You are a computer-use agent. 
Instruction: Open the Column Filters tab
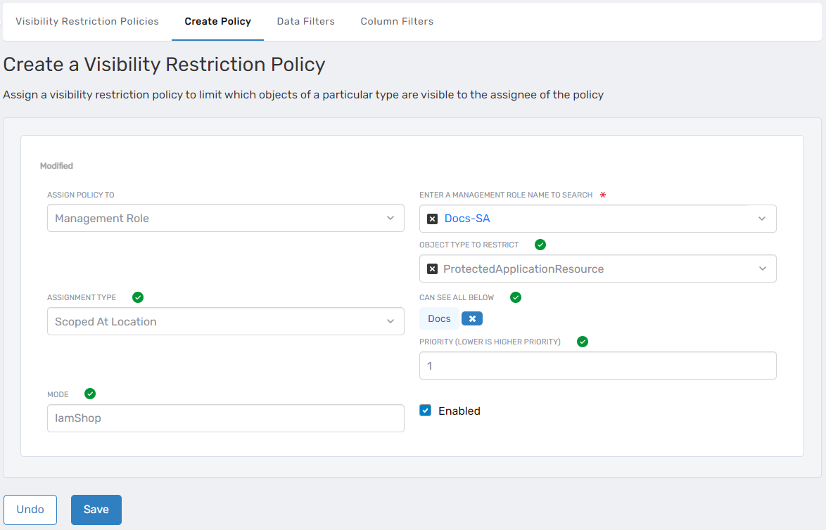tap(397, 21)
